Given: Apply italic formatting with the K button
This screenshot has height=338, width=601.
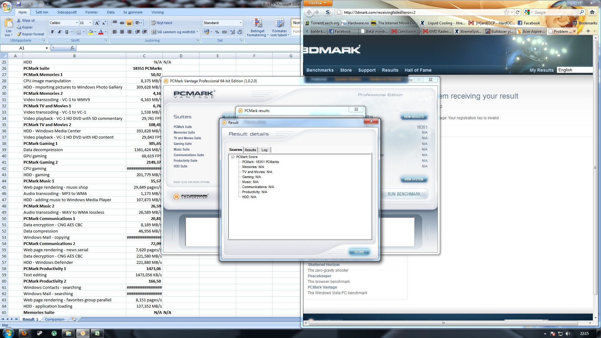Looking at the screenshot, I should pyautogui.click(x=59, y=32).
